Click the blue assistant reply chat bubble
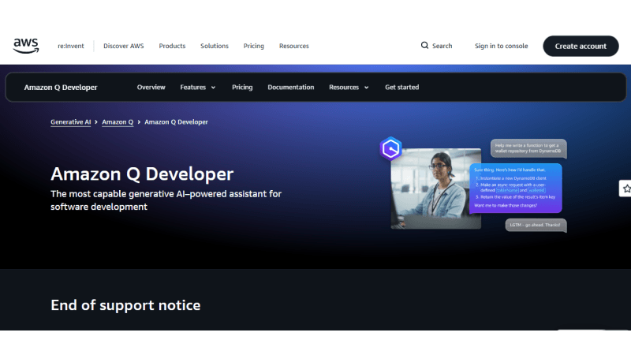631x351 pixels. [x=516, y=188]
